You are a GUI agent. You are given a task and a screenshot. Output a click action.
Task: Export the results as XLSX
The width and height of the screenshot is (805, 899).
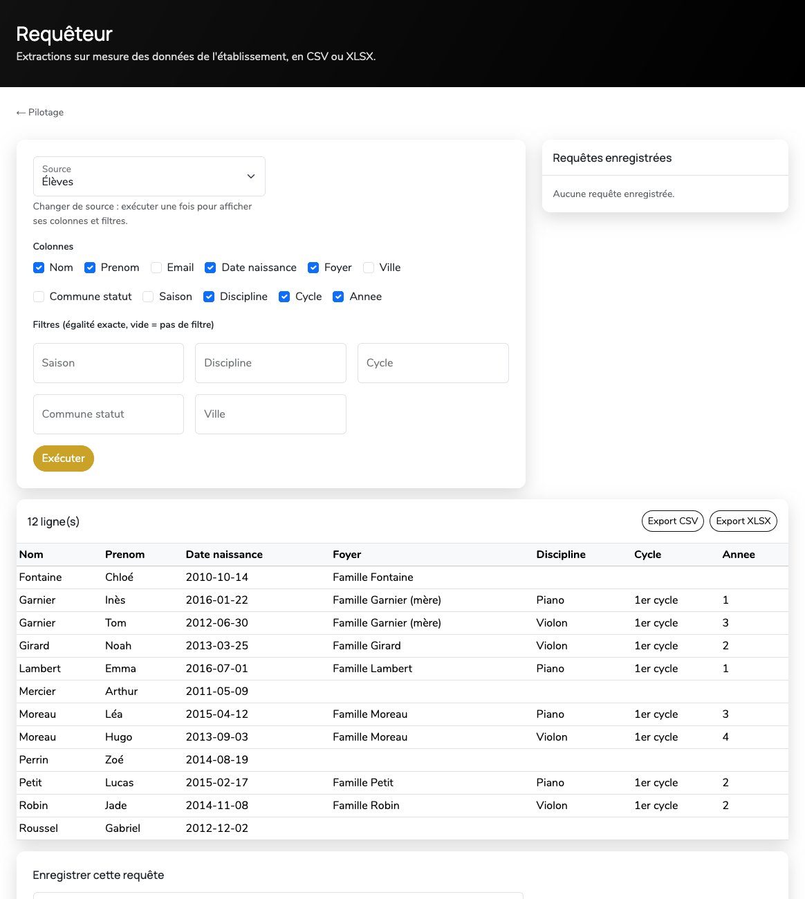point(743,521)
